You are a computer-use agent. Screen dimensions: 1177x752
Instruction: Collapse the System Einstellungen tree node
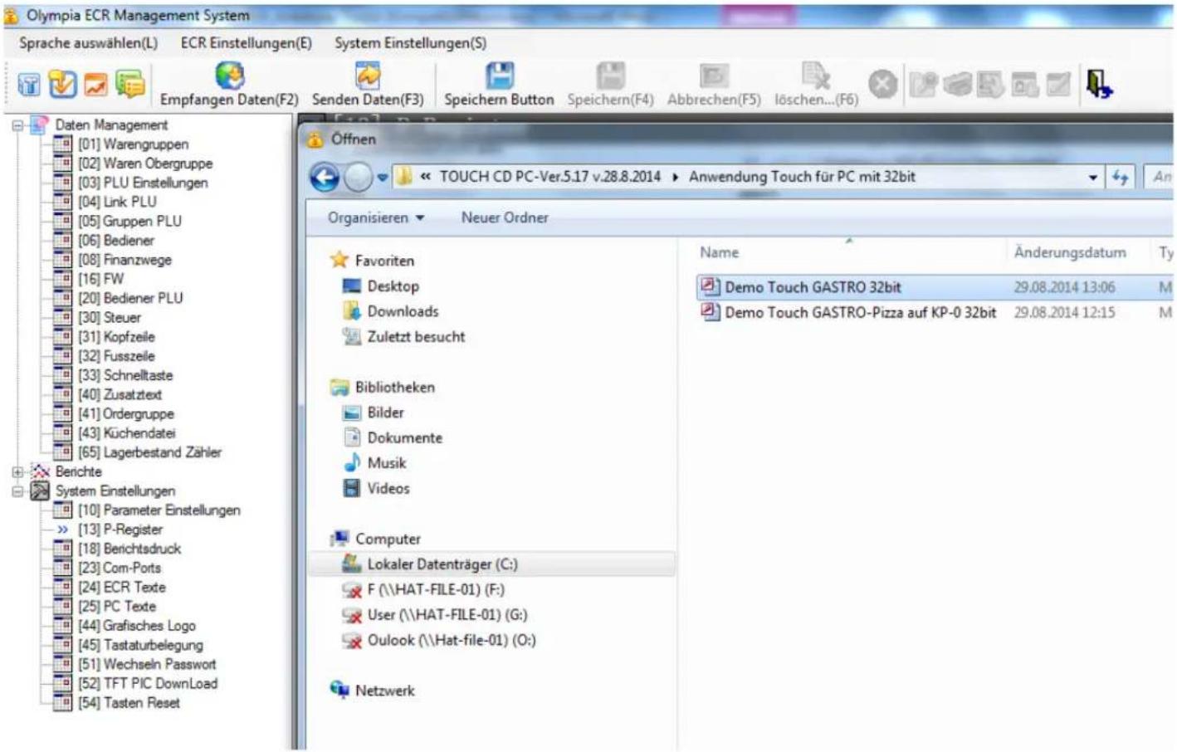tap(17, 491)
